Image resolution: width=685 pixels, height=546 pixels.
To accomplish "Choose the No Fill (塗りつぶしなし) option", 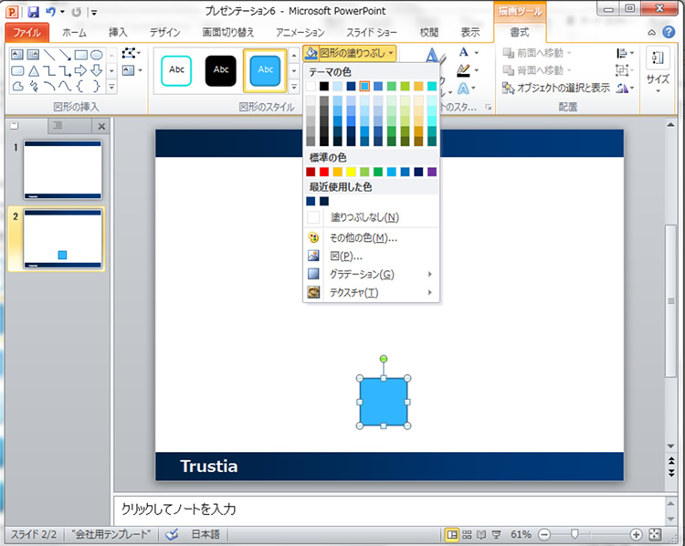I will [364, 217].
